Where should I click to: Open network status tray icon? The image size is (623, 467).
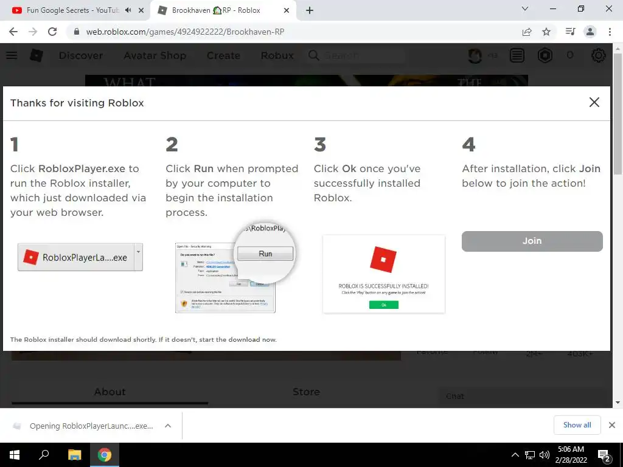click(x=530, y=455)
